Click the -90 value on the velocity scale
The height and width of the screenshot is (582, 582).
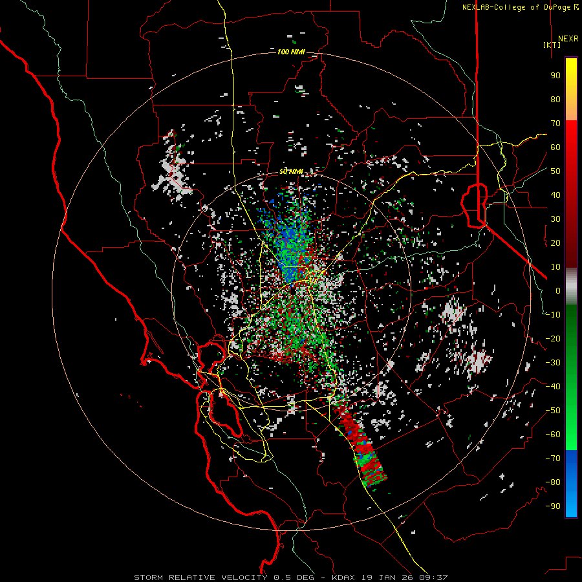[x=553, y=506]
